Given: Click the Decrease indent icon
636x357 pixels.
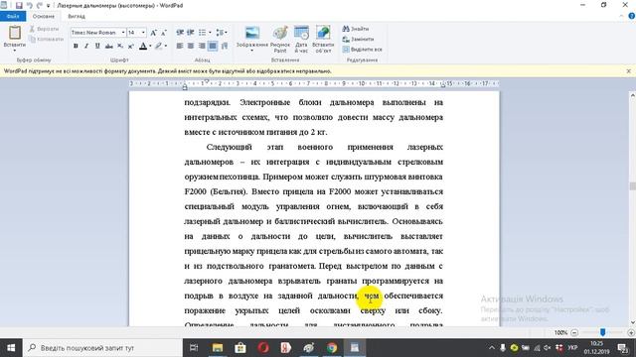Looking at the screenshot, I should [180, 33].
